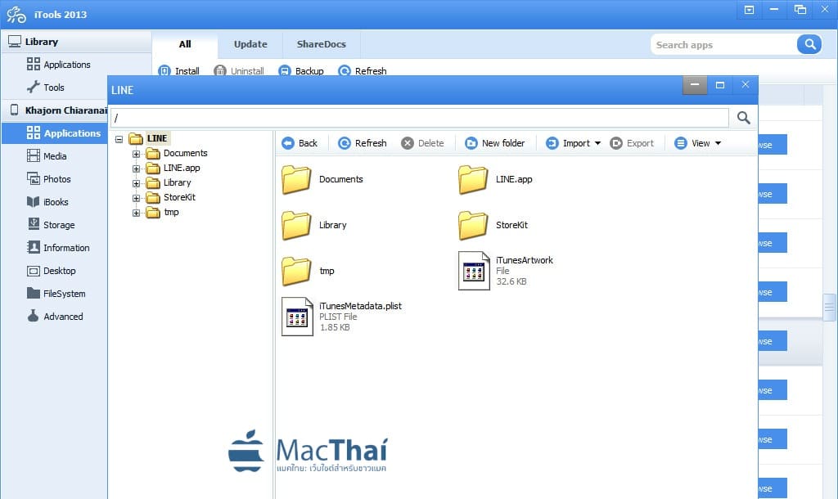
Task: Click Export in LINE window toolbar
Action: (x=632, y=143)
